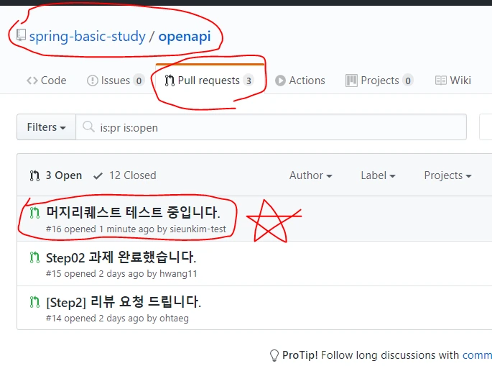Image resolution: width=492 pixels, height=366 pixels.
Task: Open pull request [Step2] 리뷰 요청 드립니다.
Action: 124,302
